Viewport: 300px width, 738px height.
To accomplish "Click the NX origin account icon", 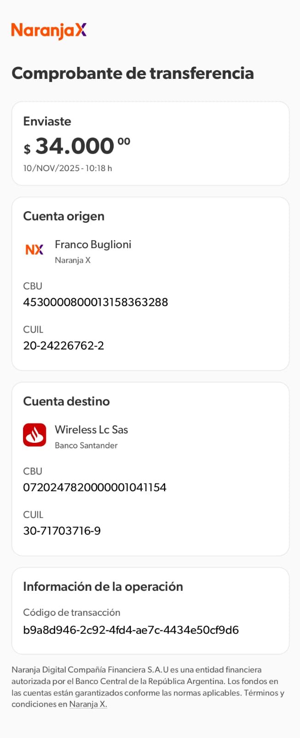I will 35,250.
